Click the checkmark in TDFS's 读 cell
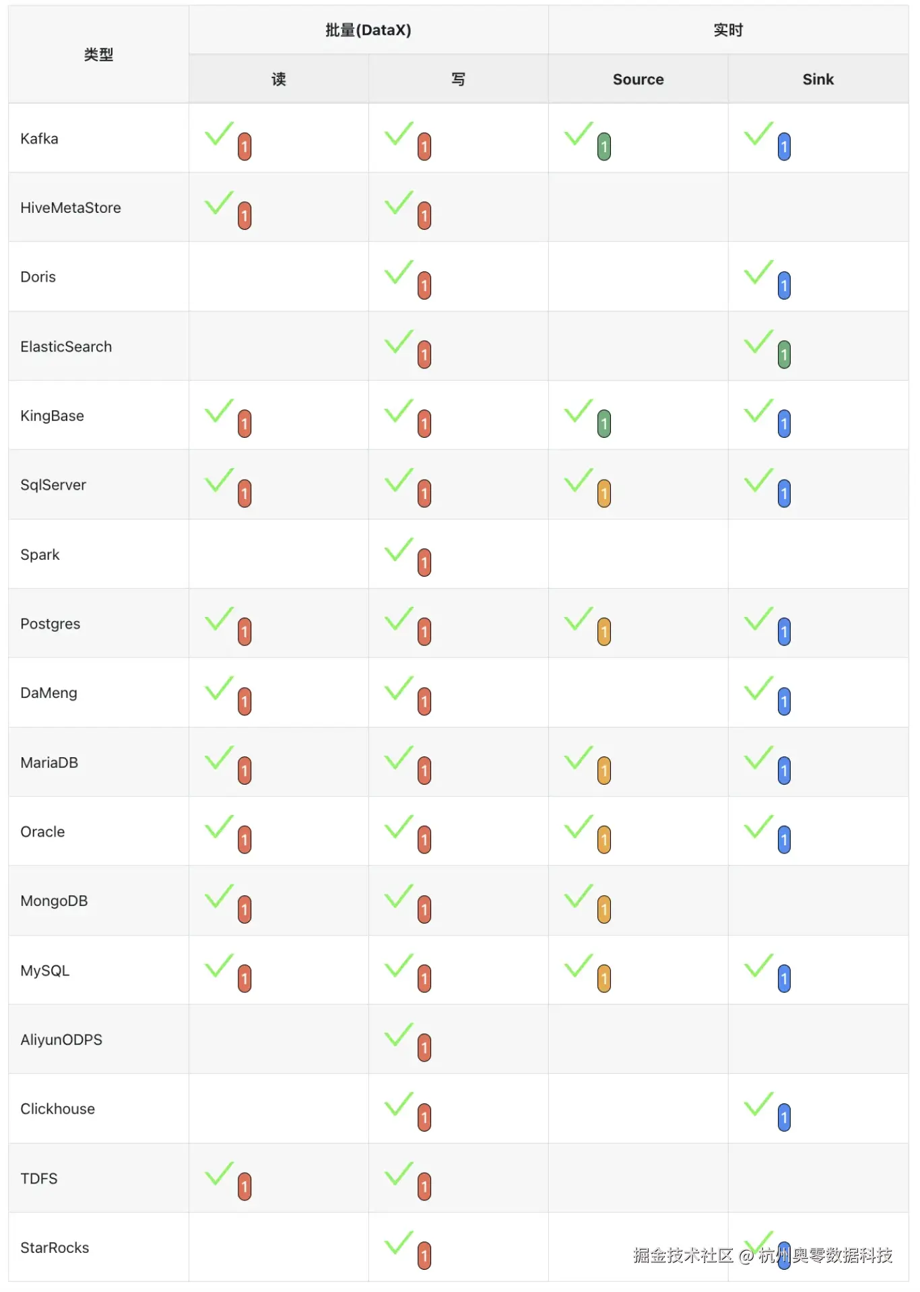 [219, 1173]
